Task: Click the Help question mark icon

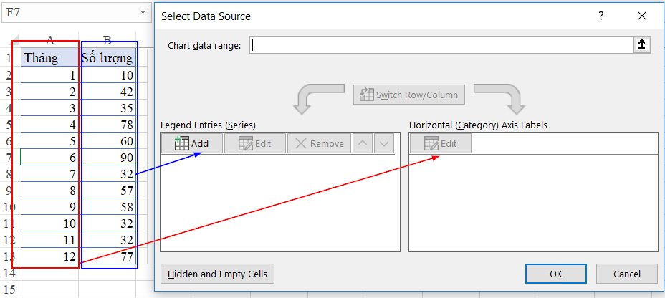Action: point(601,16)
